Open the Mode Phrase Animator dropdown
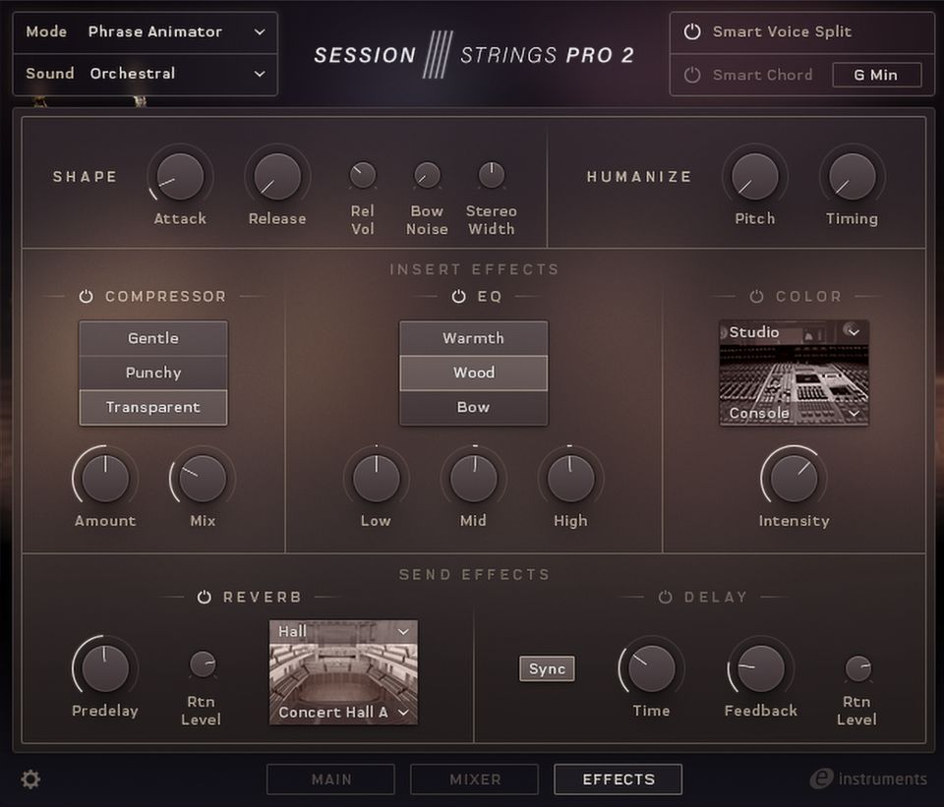 [x=146, y=31]
